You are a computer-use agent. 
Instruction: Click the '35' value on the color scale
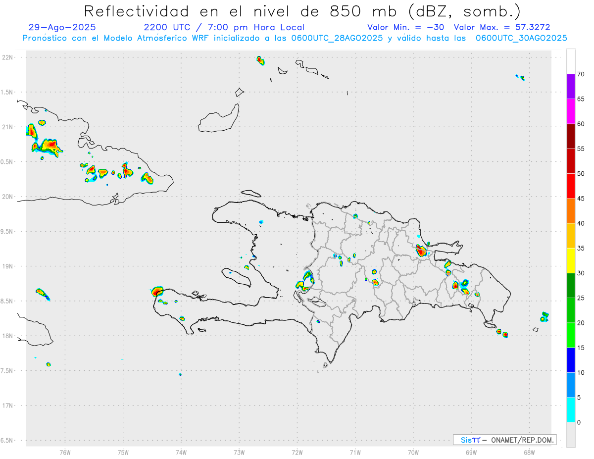coord(581,248)
